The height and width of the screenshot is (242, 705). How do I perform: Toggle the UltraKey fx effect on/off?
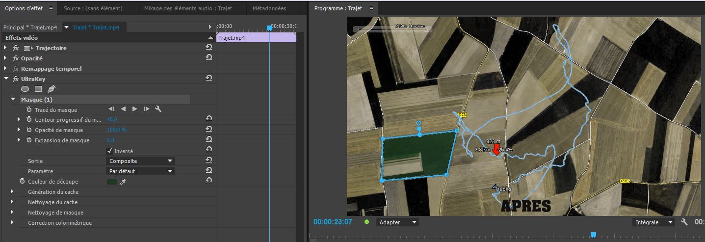pyautogui.click(x=16, y=79)
